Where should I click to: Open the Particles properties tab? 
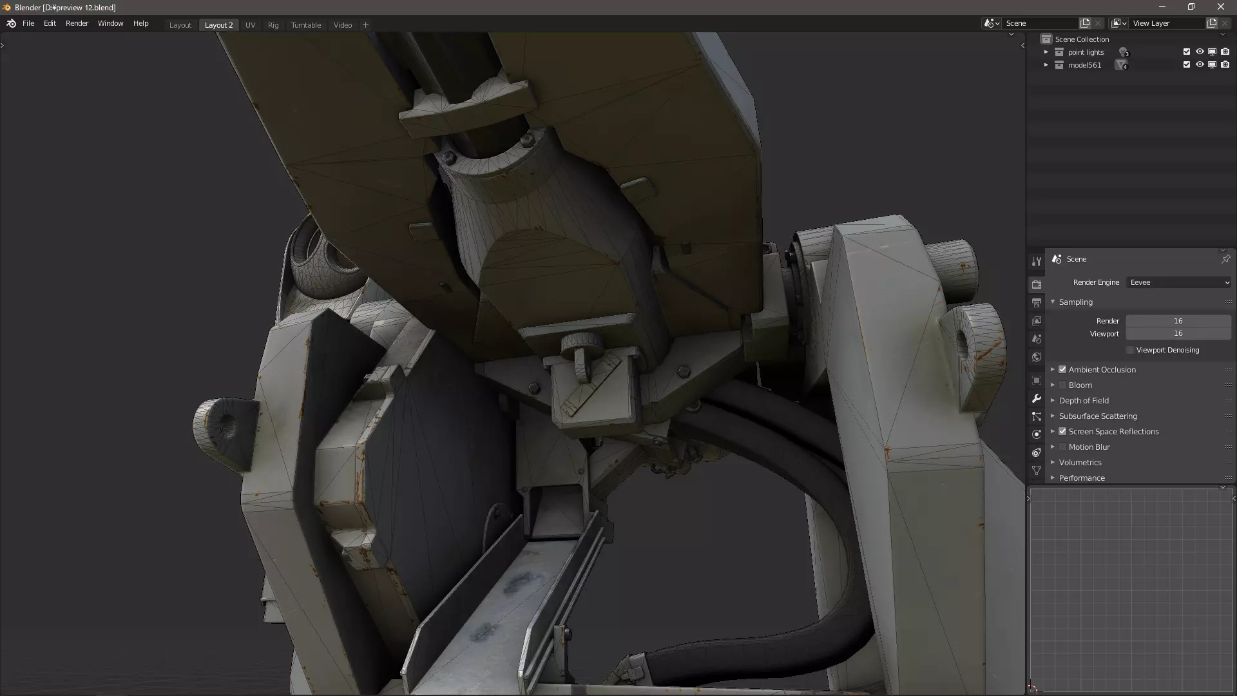point(1037,416)
